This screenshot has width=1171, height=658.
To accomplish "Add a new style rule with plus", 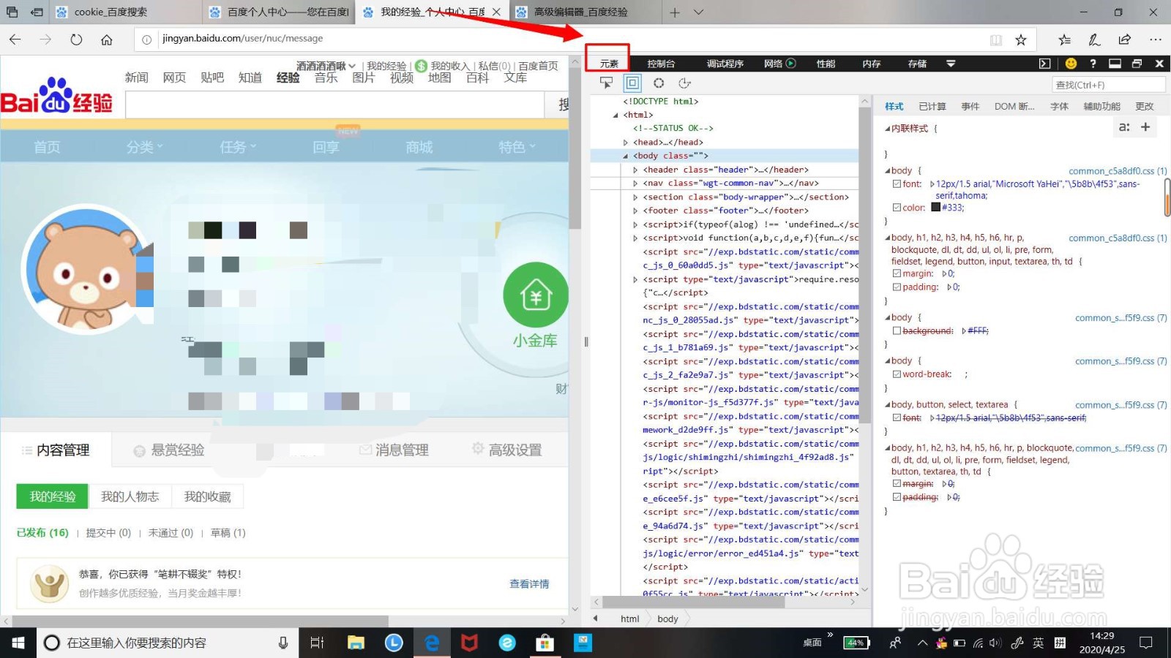I will point(1145,127).
